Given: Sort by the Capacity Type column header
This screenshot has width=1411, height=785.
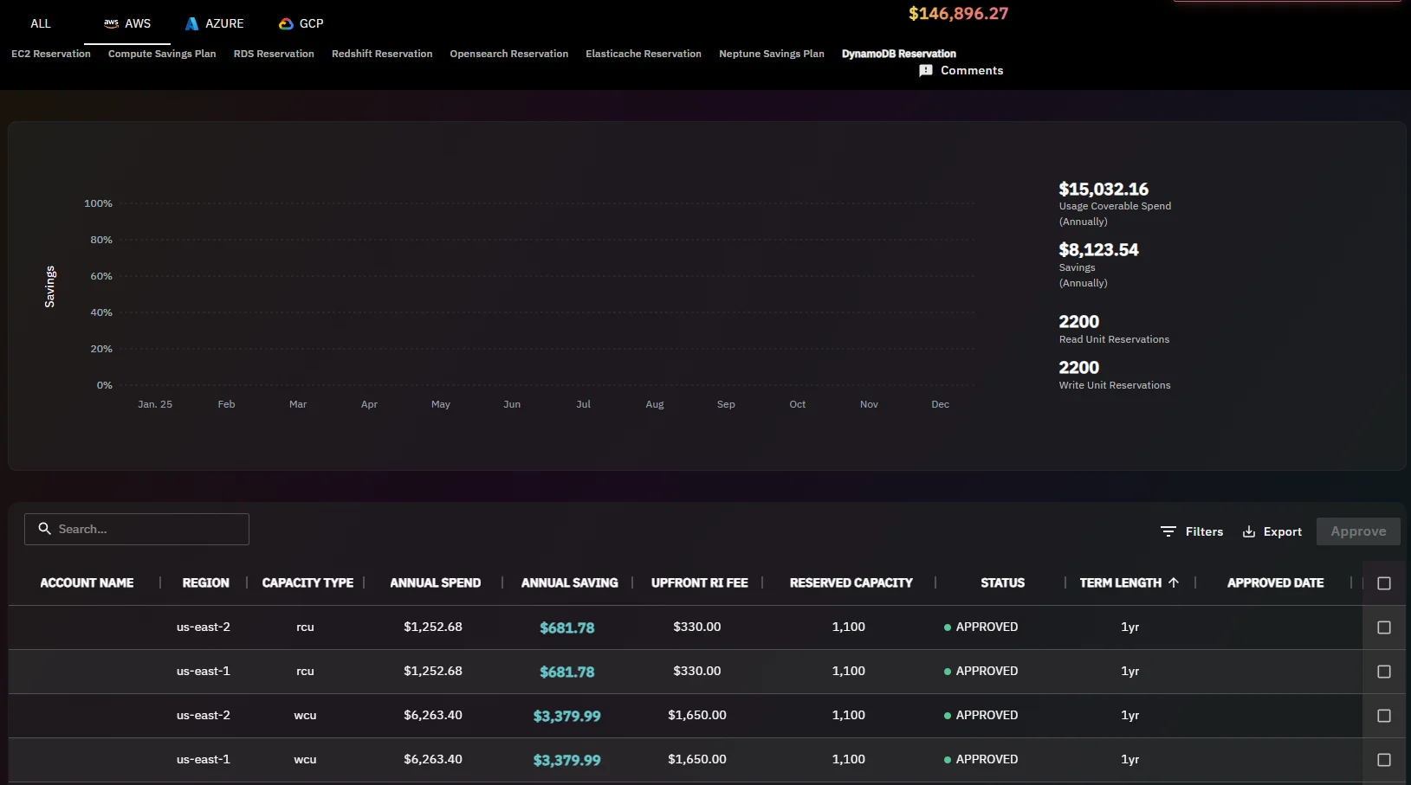Looking at the screenshot, I should [307, 582].
